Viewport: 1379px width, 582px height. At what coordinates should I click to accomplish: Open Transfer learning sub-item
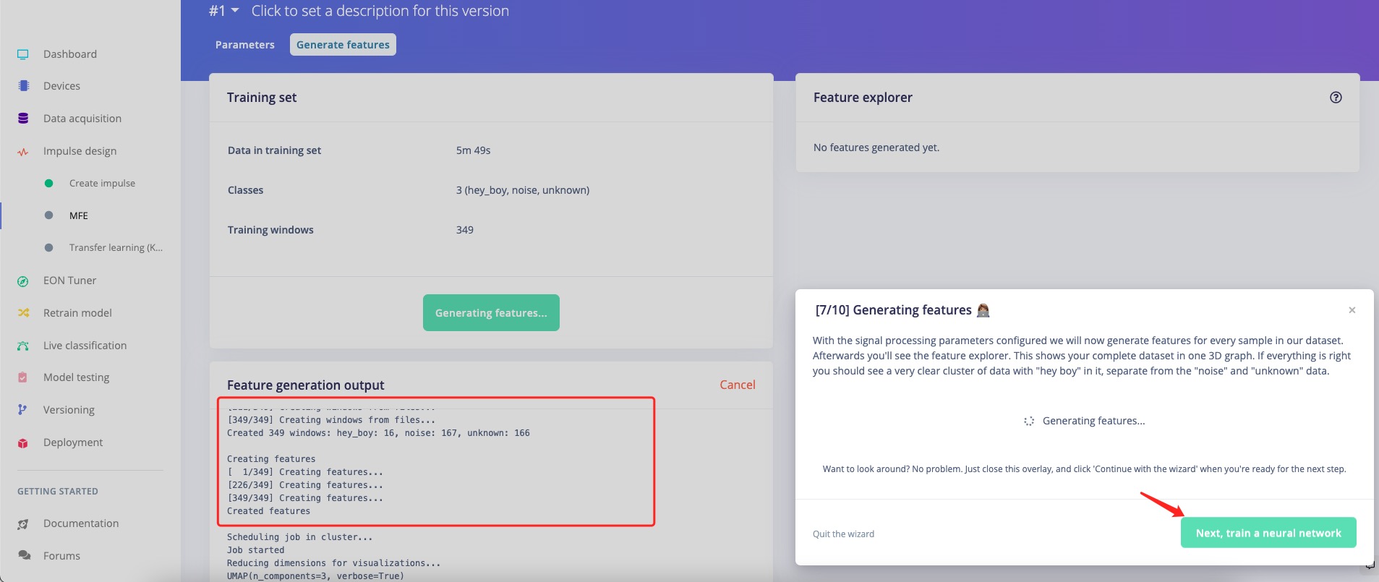(116, 247)
